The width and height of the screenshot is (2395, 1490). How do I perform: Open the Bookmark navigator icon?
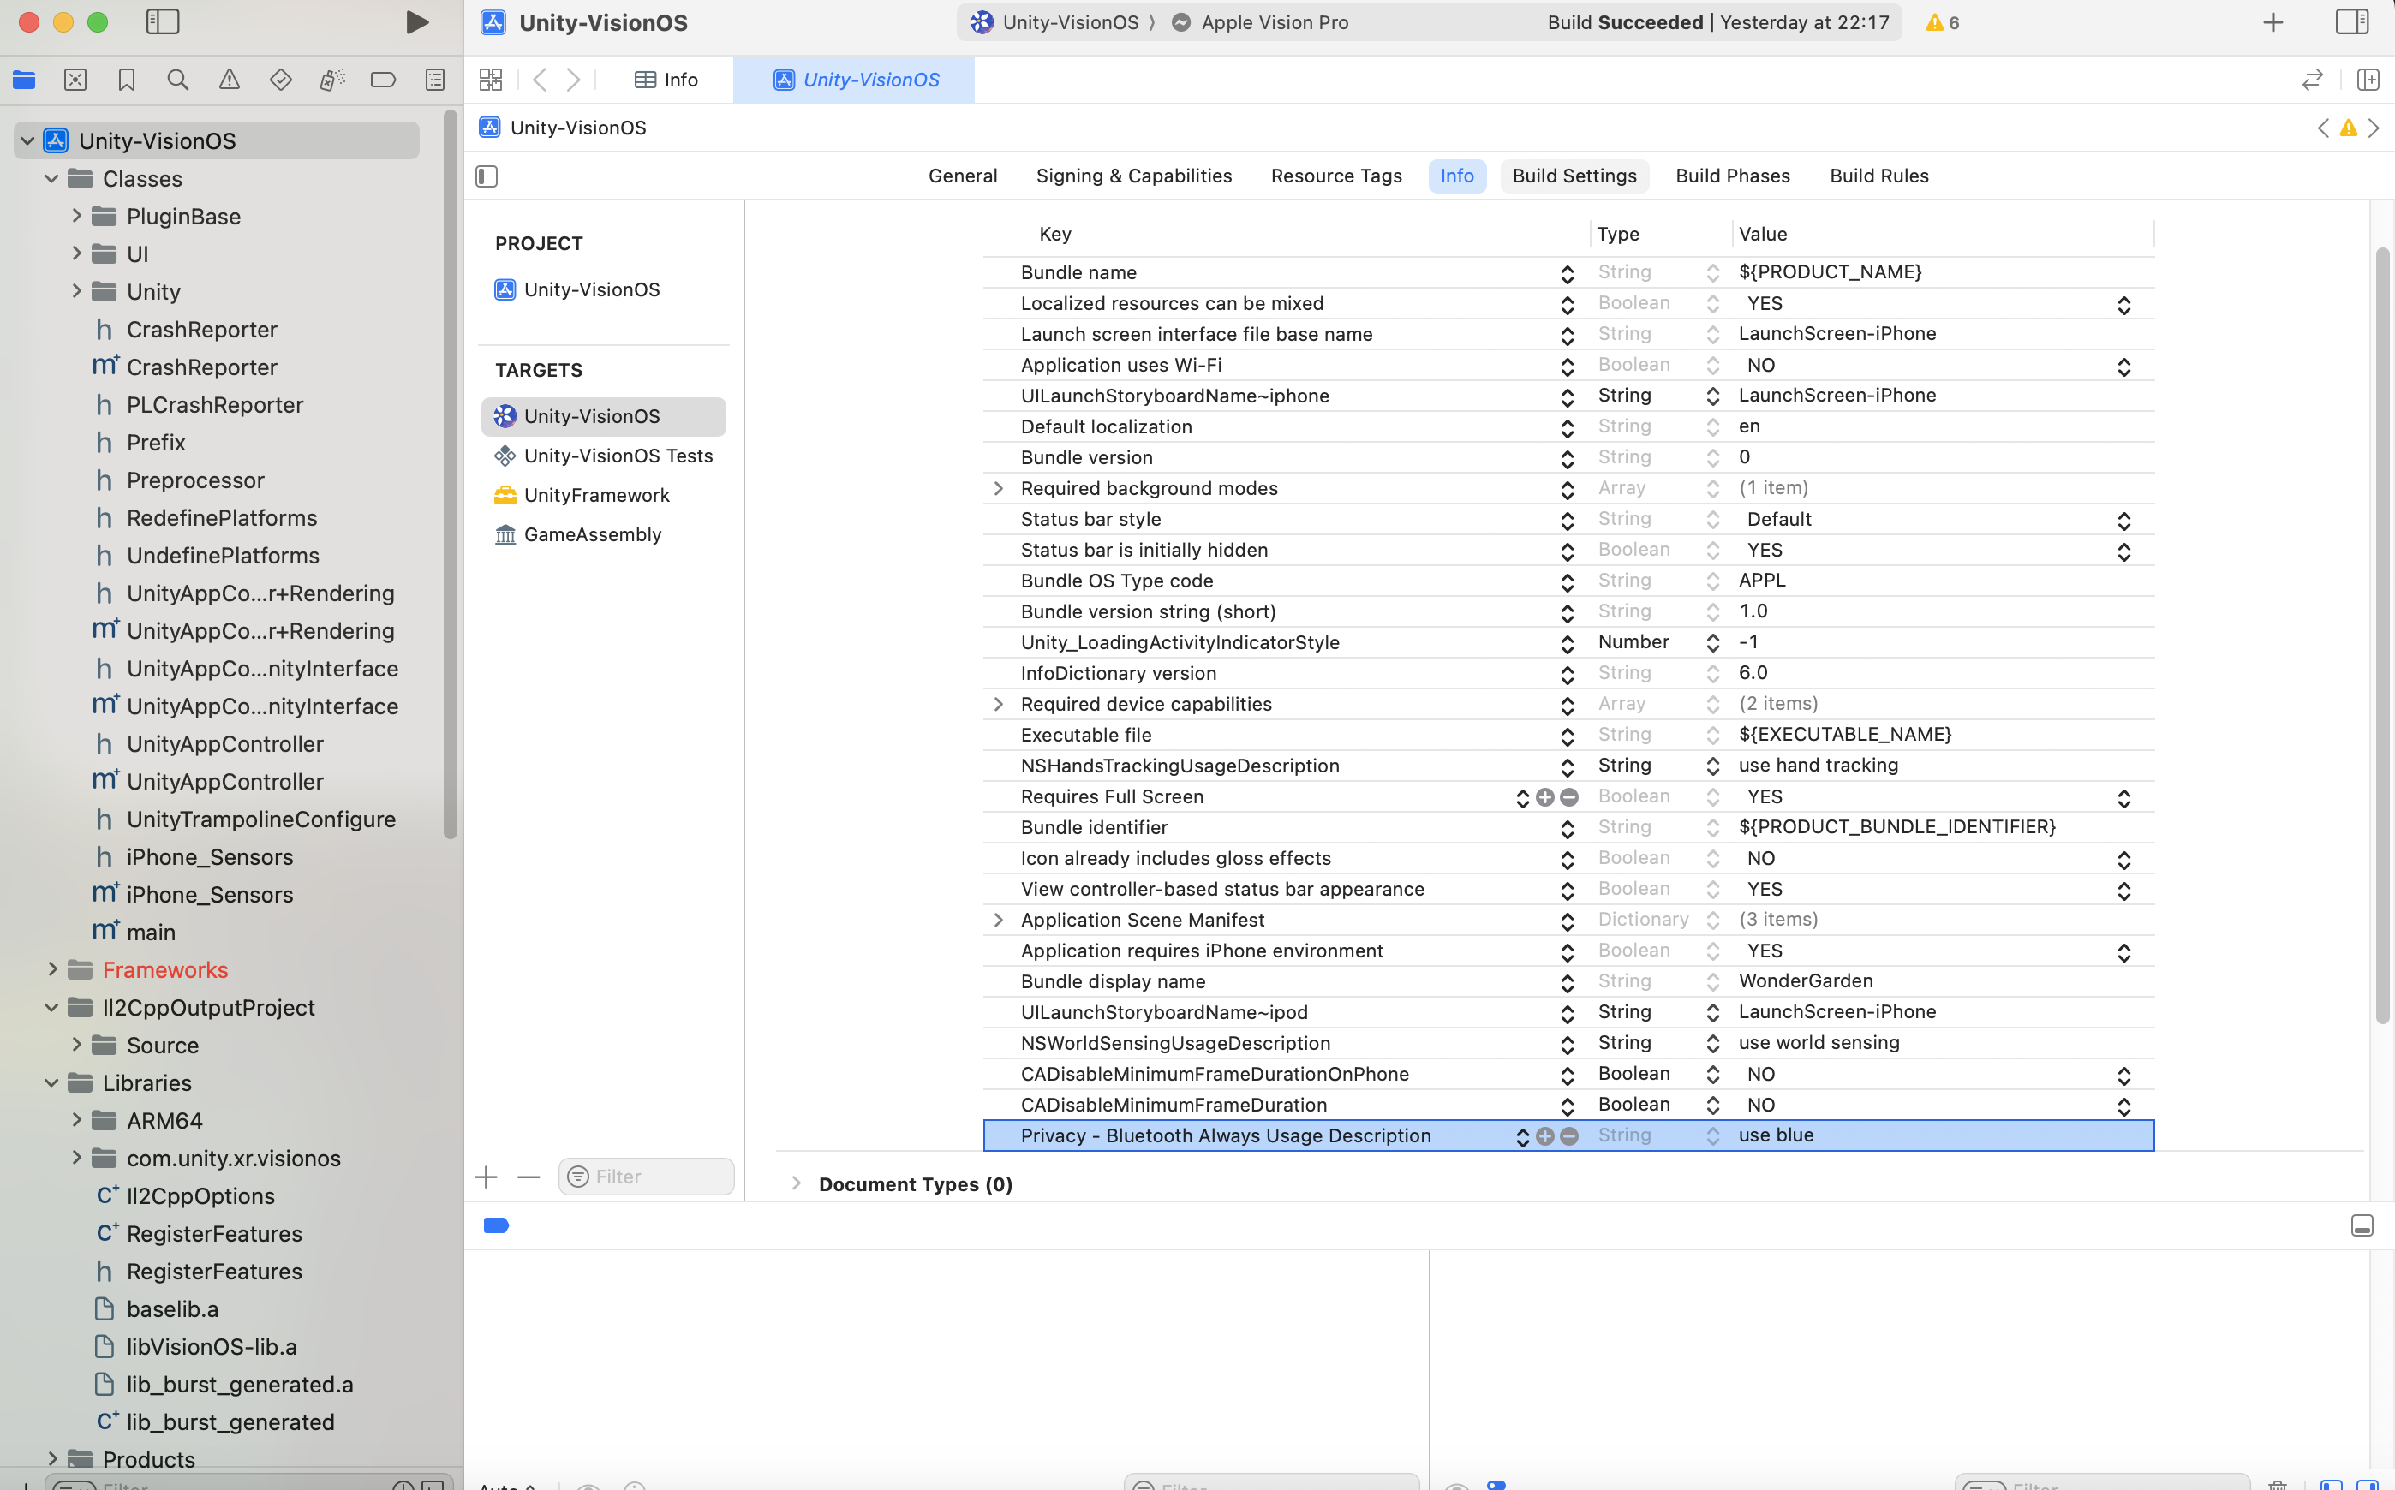[x=126, y=80]
